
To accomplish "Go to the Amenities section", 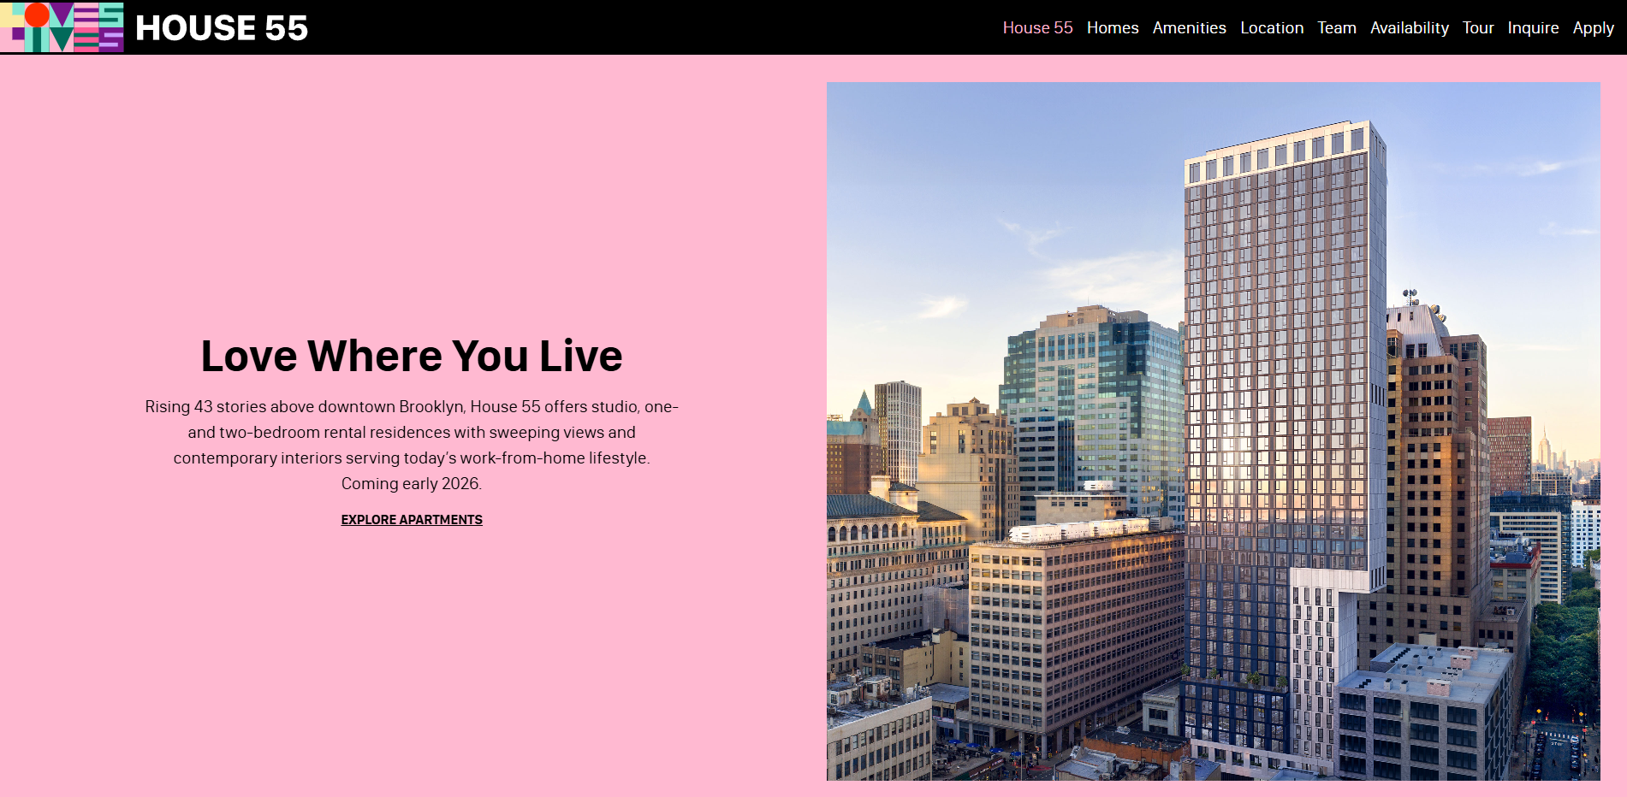I will 1189,28.
